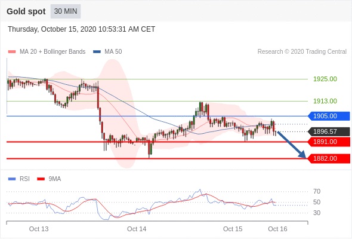This screenshot has height=239, width=352.
Task: Select the 1891.00 support price tag
Action: tap(329, 142)
